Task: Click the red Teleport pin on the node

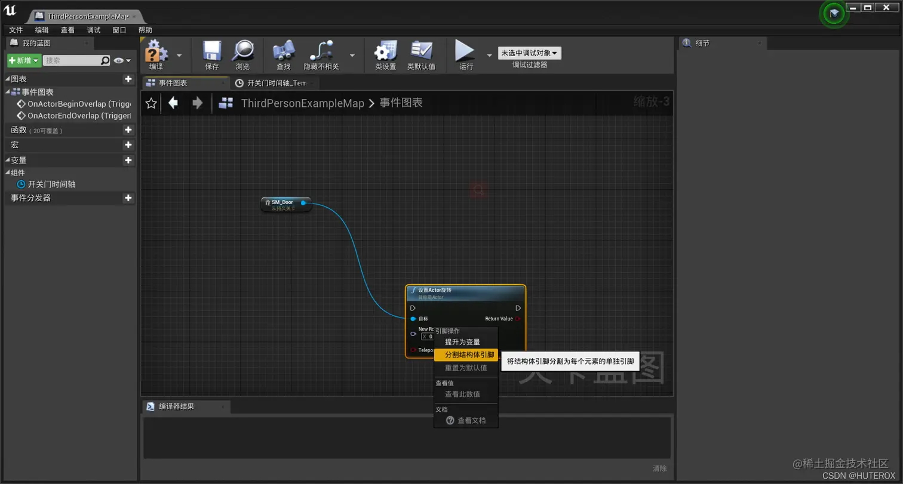Action: [x=413, y=350]
